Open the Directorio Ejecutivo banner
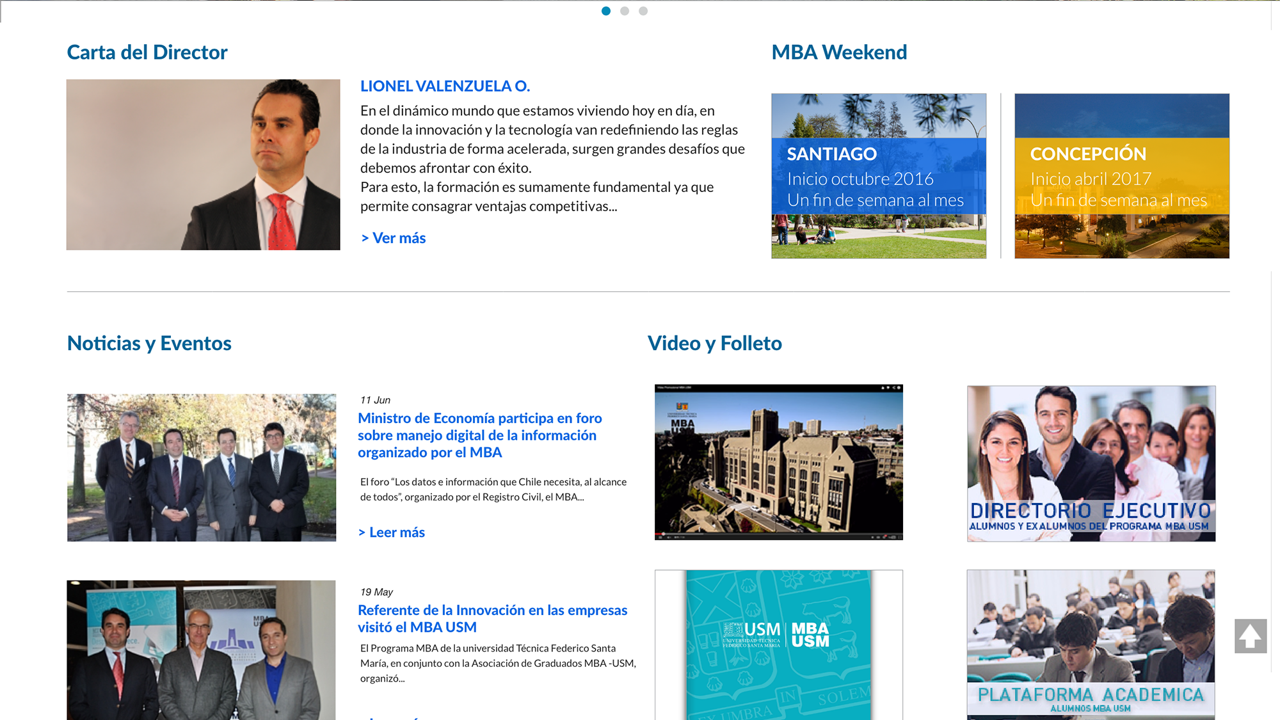The height and width of the screenshot is (720, 1280). pos(1091,463)
